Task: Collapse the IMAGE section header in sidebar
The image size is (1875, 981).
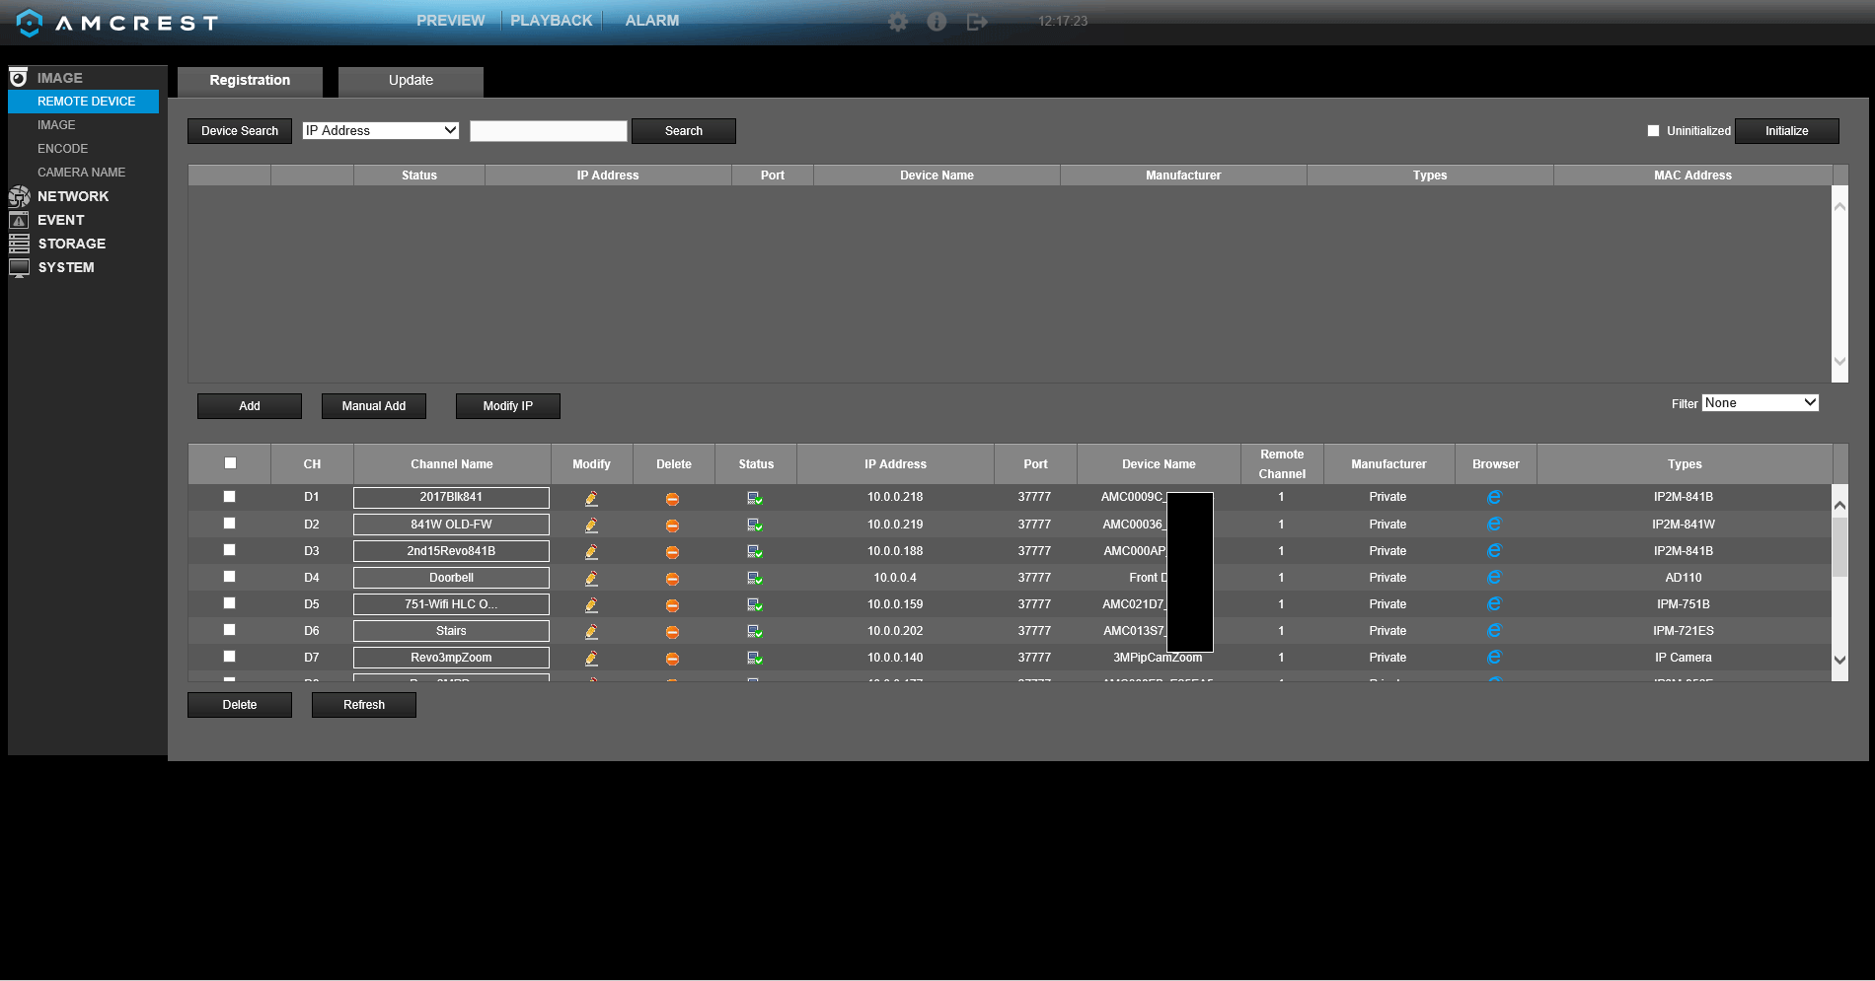Action: tap(59, 78)
